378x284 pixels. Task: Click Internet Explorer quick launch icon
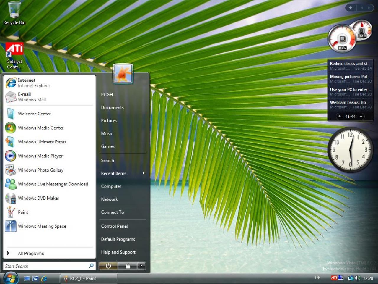tap(44, 278)
